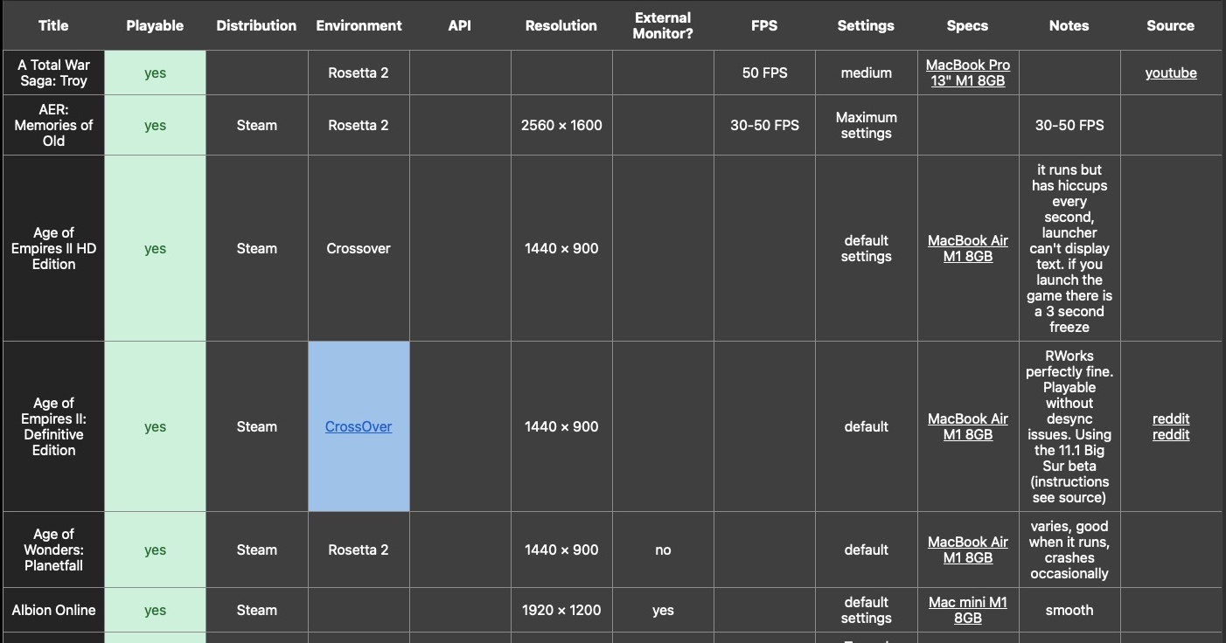Image resolution: width=1226 pixels, height=643 pixels.
Task: Select the Resolution column header
Action: (561, 25)
